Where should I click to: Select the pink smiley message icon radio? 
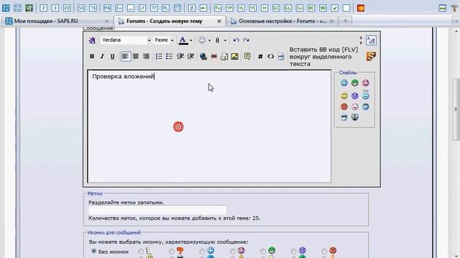[232, 252]
